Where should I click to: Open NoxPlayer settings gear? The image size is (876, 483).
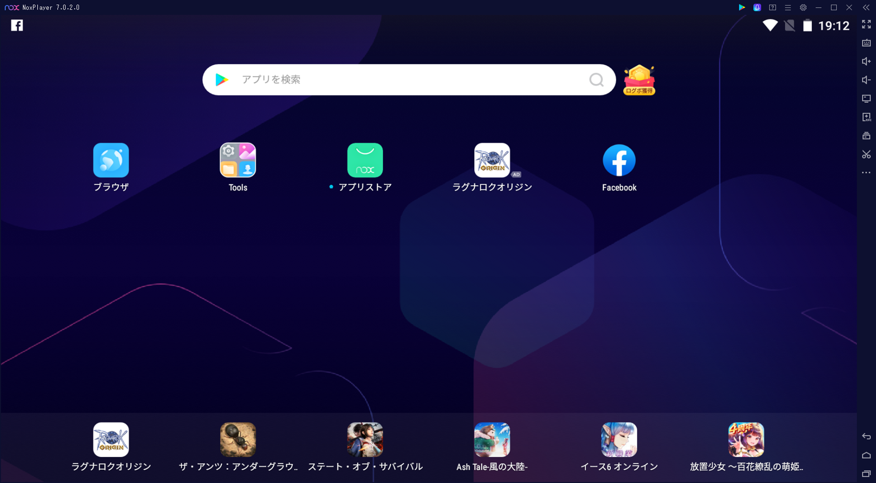pos(803,7)
